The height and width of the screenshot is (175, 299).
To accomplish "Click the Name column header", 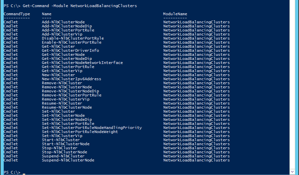I will pyautogui.click(x=47, y=14).
